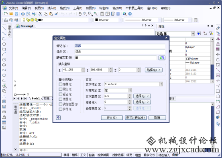Image resolution: width=222 pixels, height=158 pixels.
Task: Select the Polygon drawing tool
Action: 4,44
